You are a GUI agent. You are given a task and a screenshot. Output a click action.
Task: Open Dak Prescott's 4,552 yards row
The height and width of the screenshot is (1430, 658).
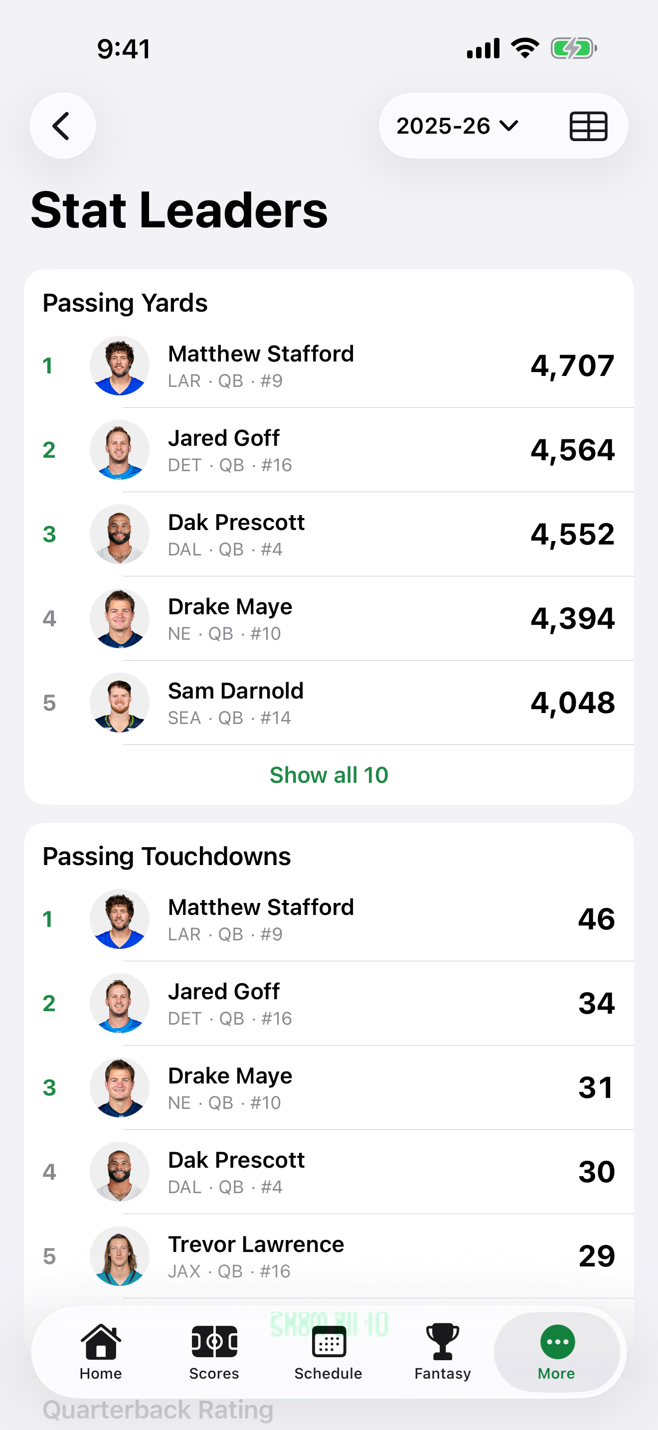pos(329,534)
